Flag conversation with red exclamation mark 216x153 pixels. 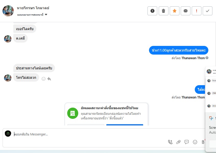tap(197, 11)
